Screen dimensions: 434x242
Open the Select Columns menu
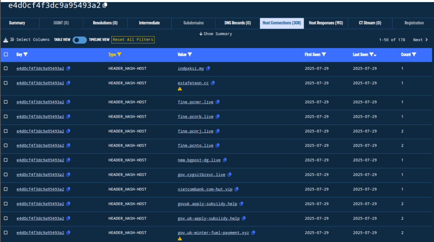point(30,40)
